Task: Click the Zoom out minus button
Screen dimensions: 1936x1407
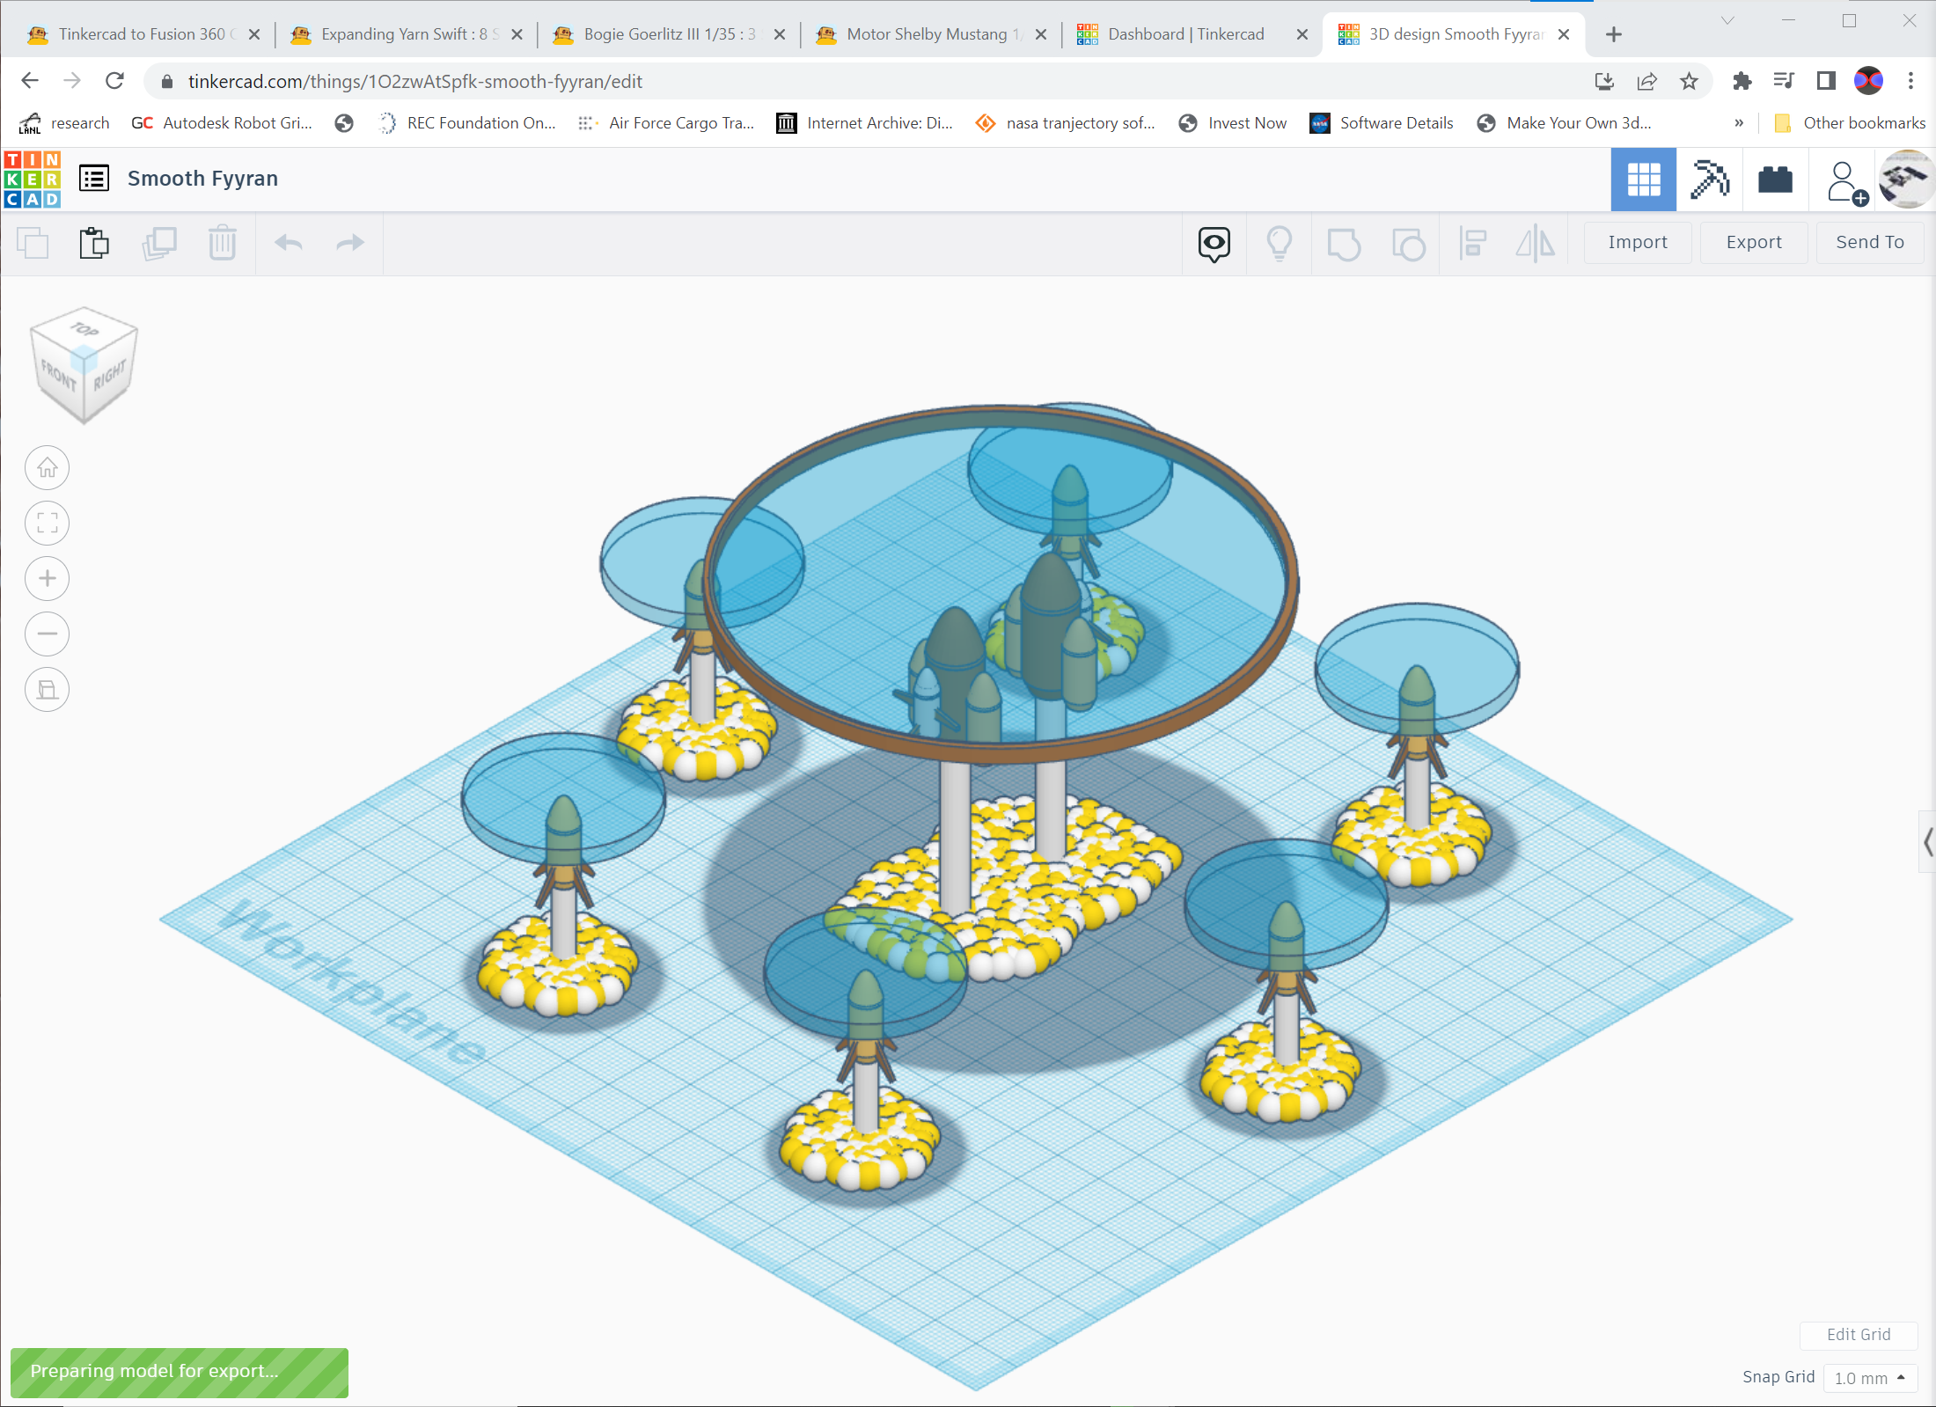Action: (x=48, y=634)
